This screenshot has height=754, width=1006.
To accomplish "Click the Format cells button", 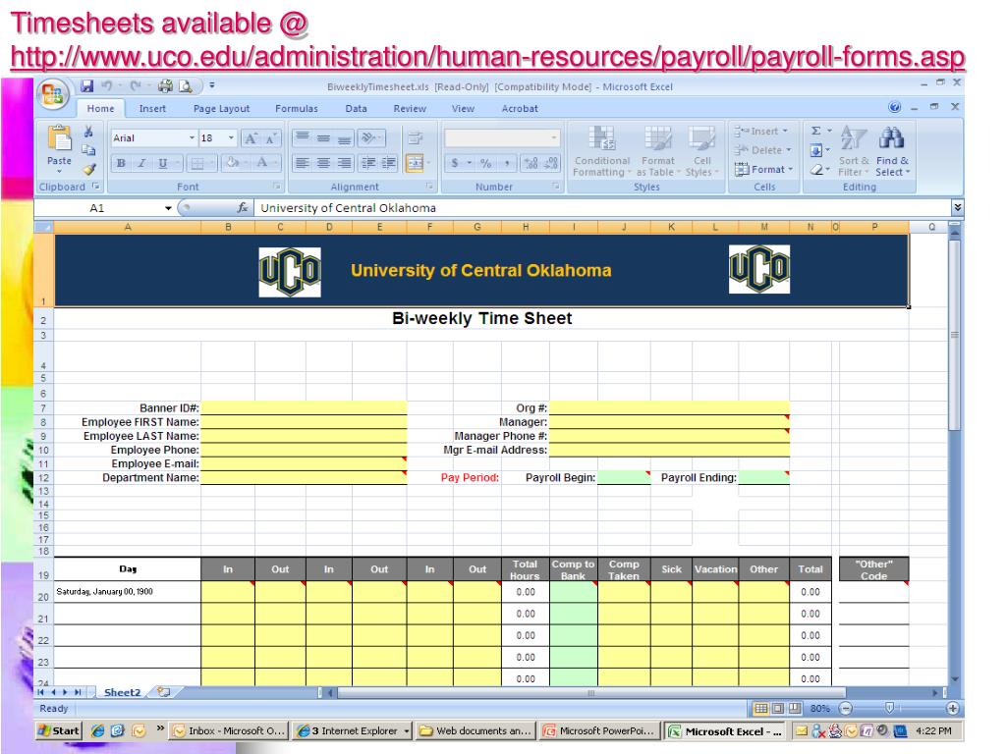I will (x=763, y=169).
